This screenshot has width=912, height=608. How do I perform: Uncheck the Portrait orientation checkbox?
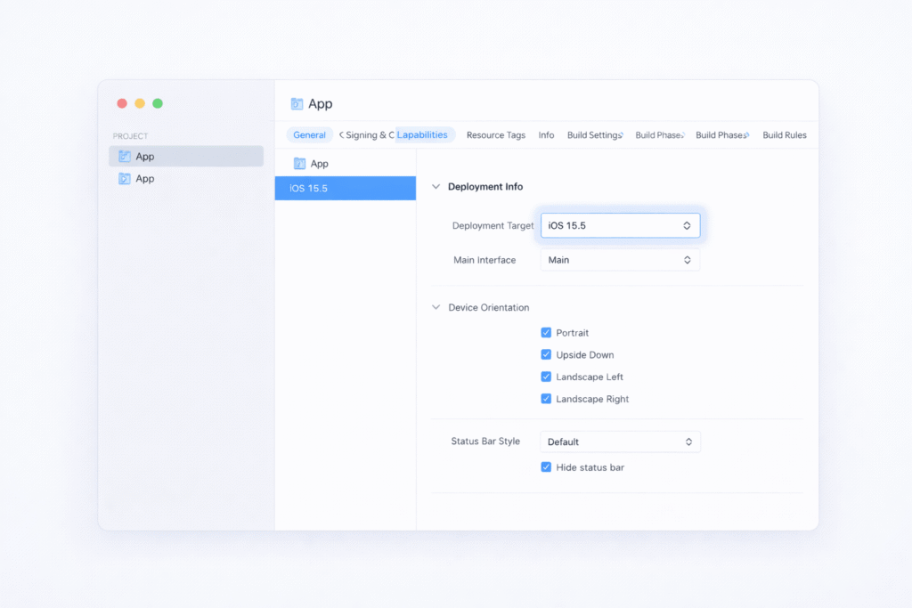coord(546,332)
